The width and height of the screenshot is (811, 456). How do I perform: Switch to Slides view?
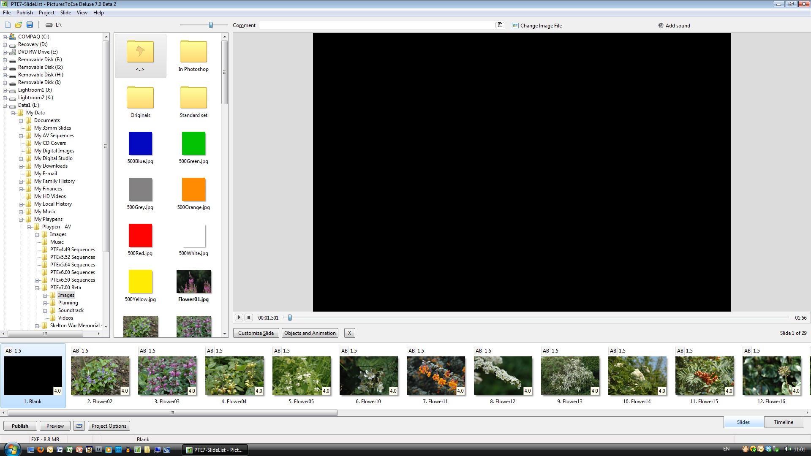pyautogui.click(x=743, y=422)
